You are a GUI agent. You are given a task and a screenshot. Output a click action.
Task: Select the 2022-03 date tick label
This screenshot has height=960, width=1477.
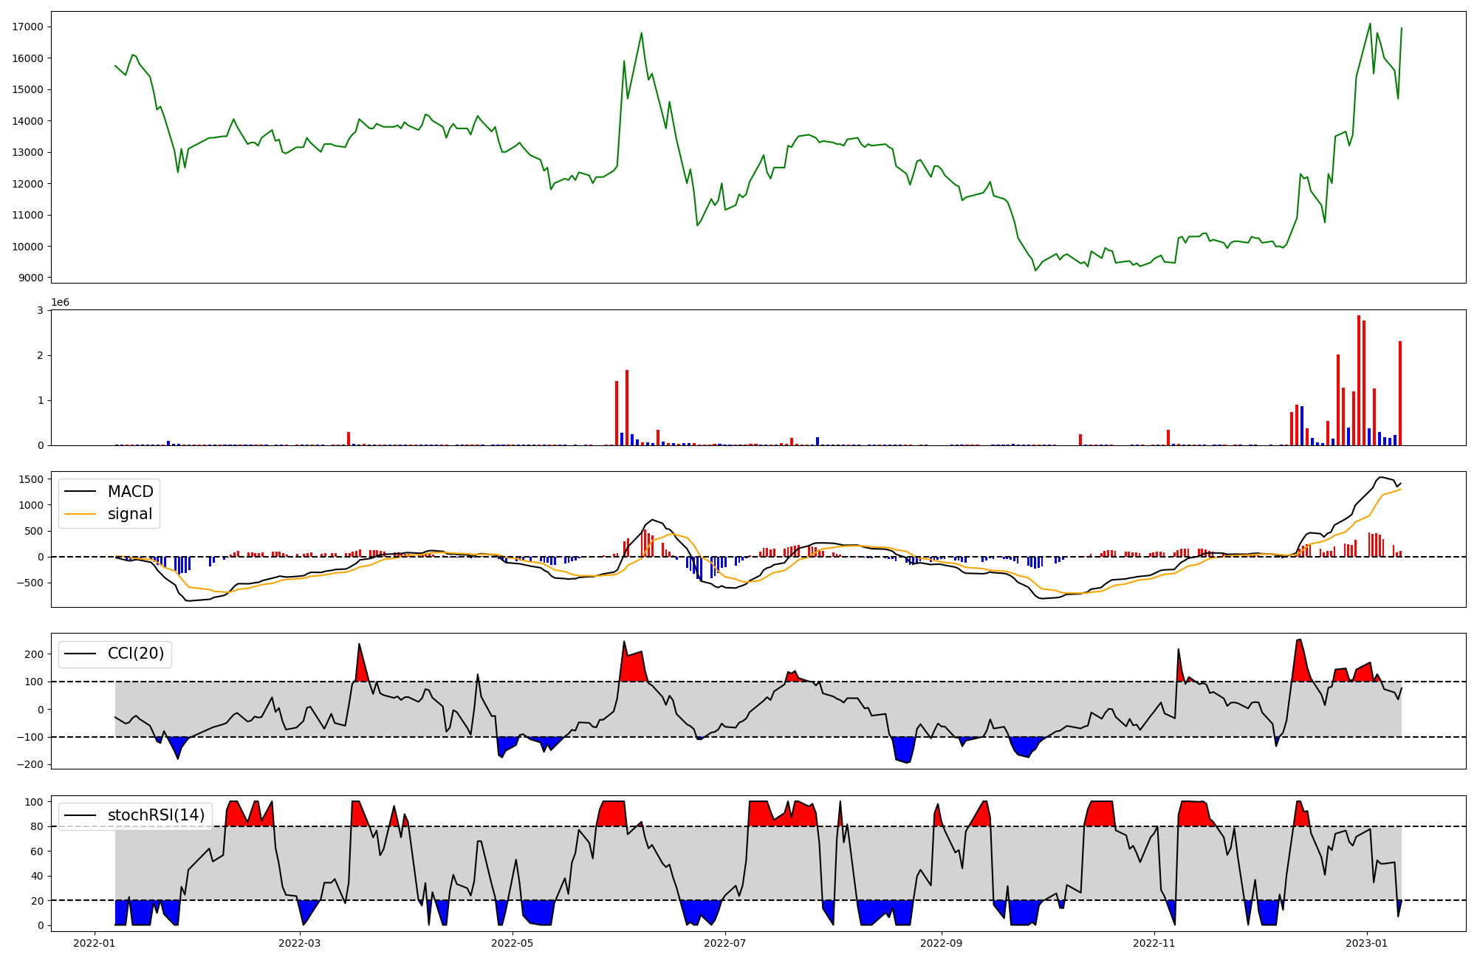[300, 943]
